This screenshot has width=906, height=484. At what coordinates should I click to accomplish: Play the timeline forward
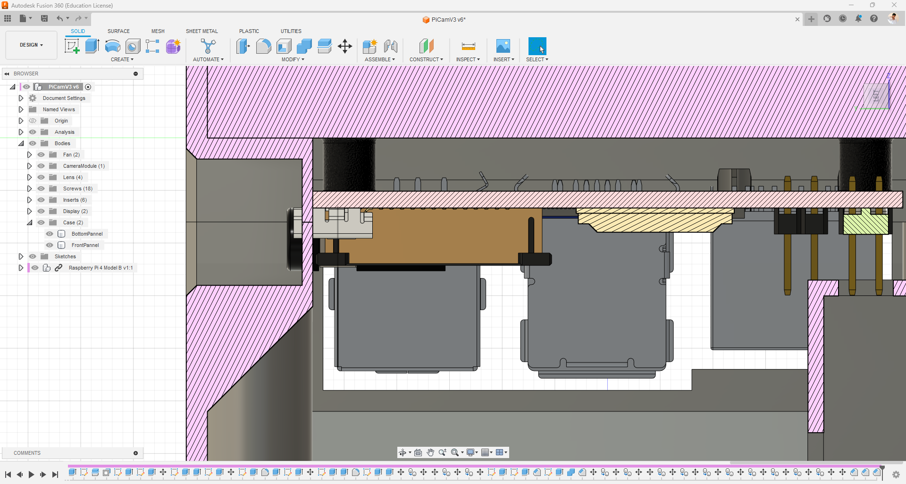pos(31,475)
